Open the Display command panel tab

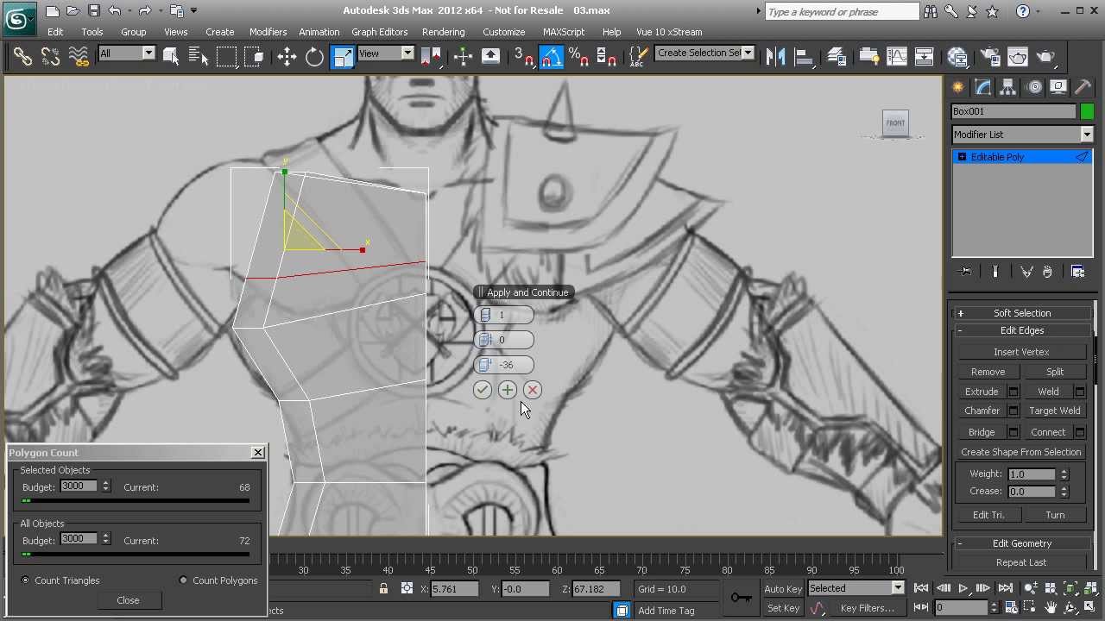(1058, 87)
